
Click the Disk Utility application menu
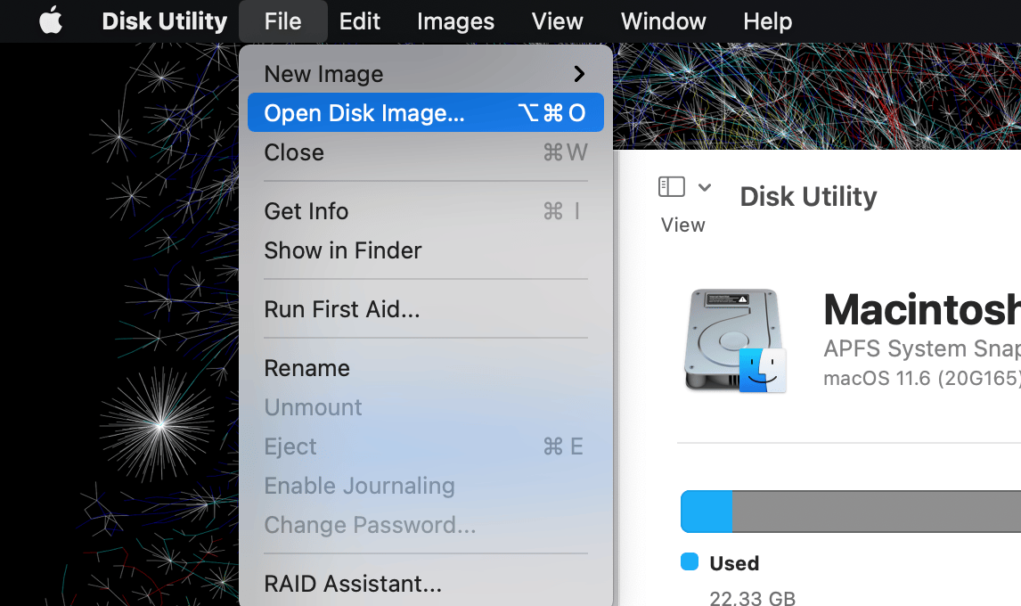point(164,21)
